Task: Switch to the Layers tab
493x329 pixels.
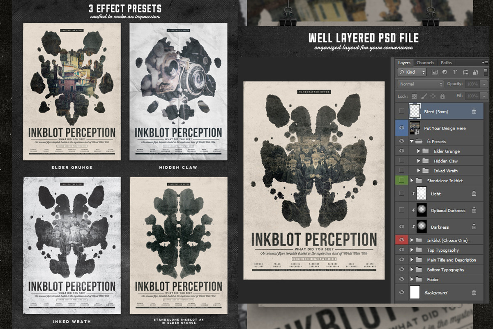Action: 404,63
